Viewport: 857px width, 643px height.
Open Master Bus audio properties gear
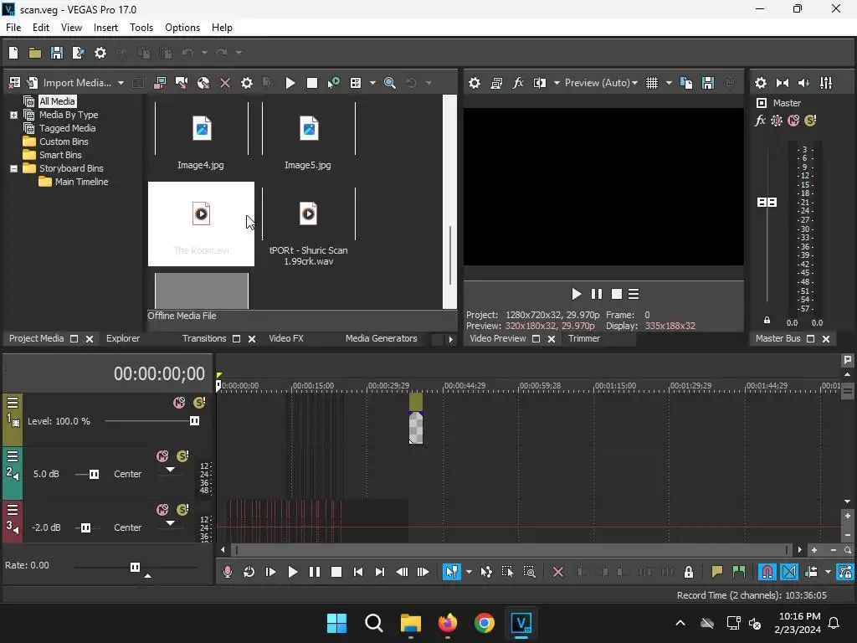pyautogui.click(x=760, y=83)
